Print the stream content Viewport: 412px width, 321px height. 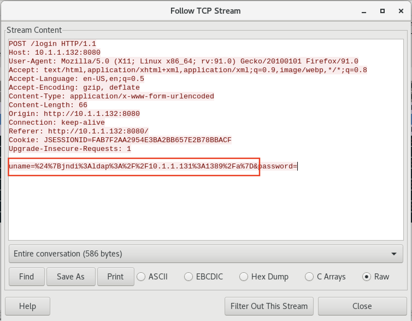(x=115, y=277)
